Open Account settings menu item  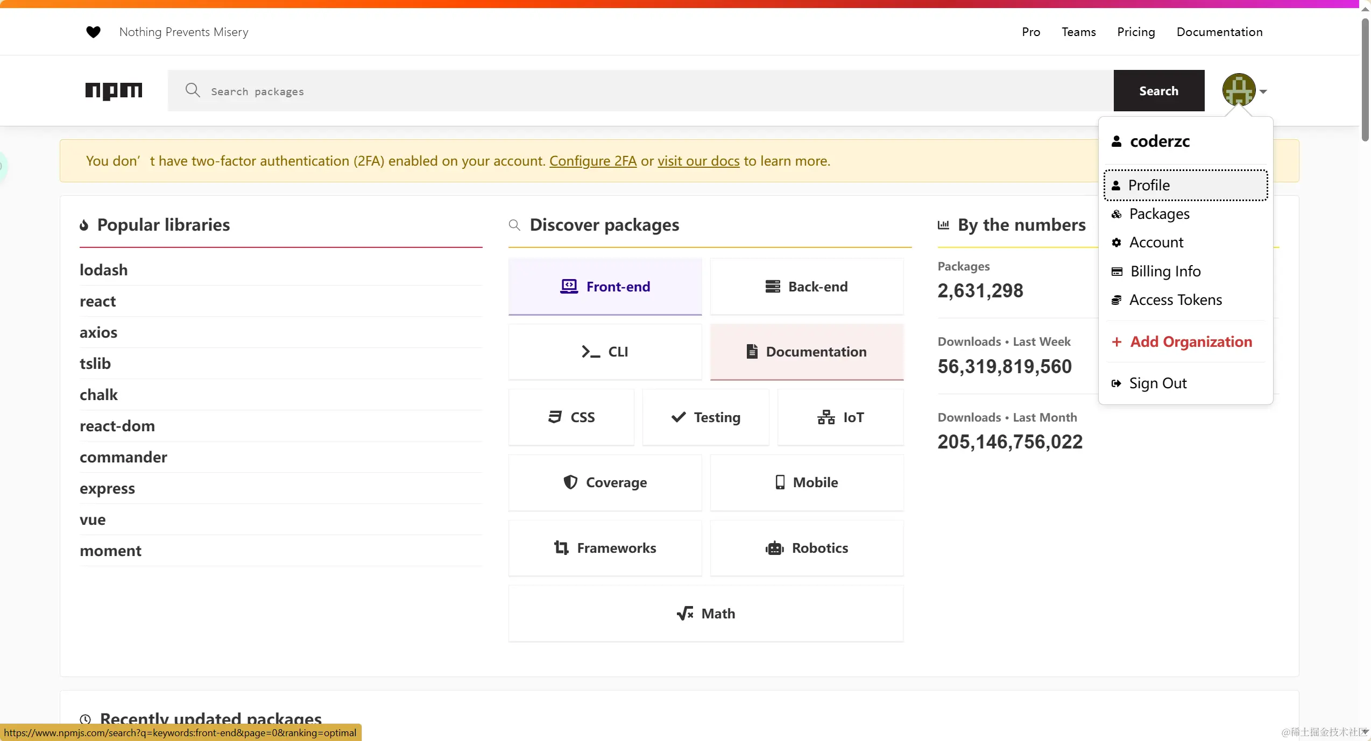coord(1156,243)
